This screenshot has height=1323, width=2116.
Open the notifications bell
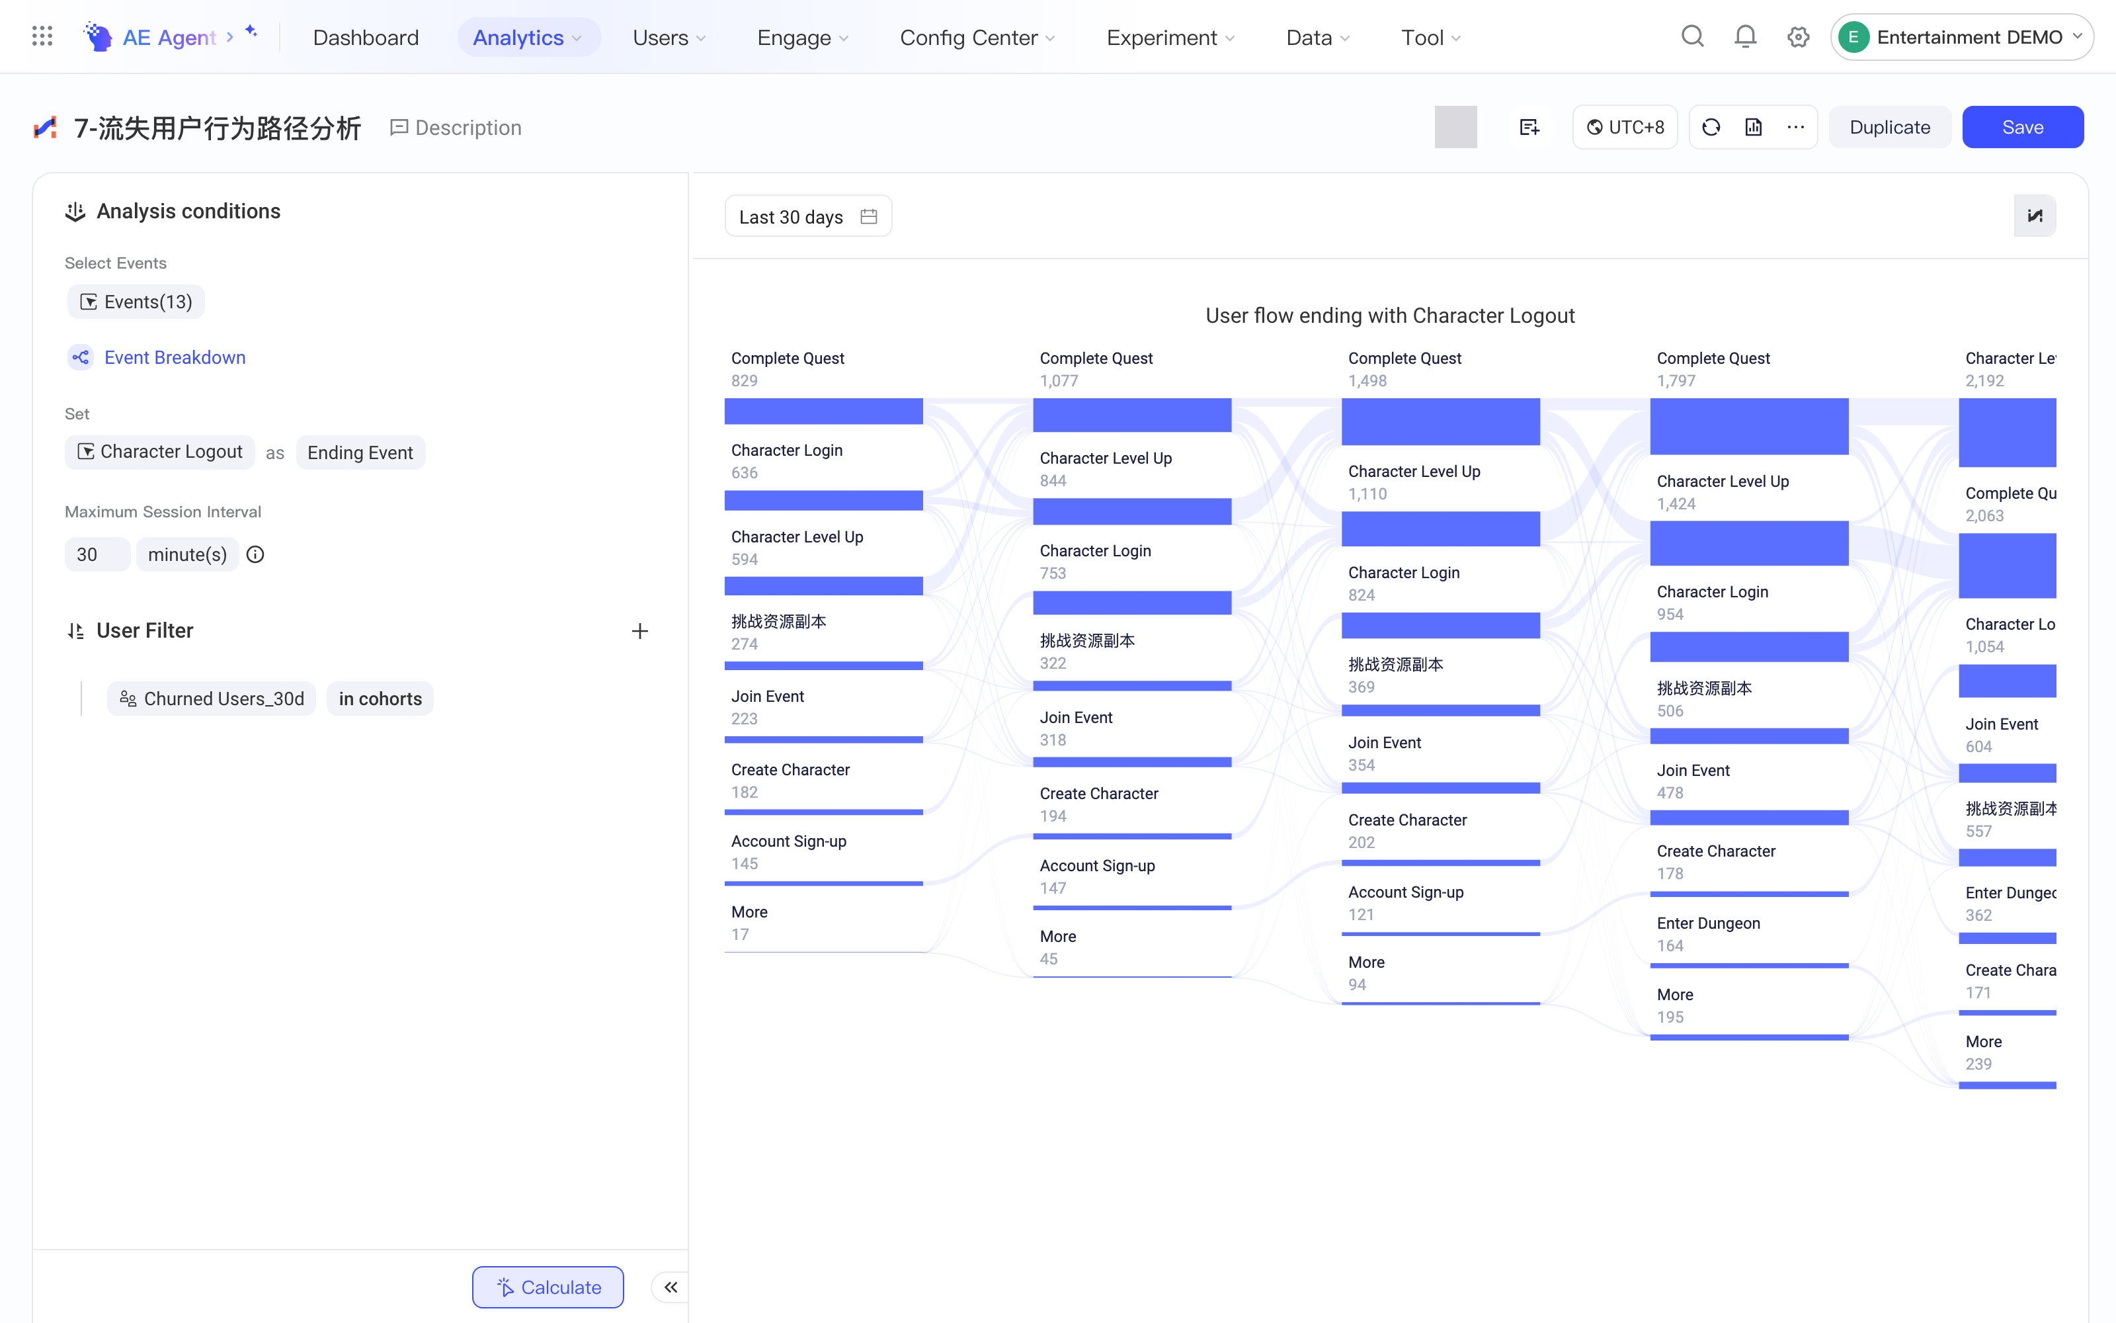click(1745, 37)
